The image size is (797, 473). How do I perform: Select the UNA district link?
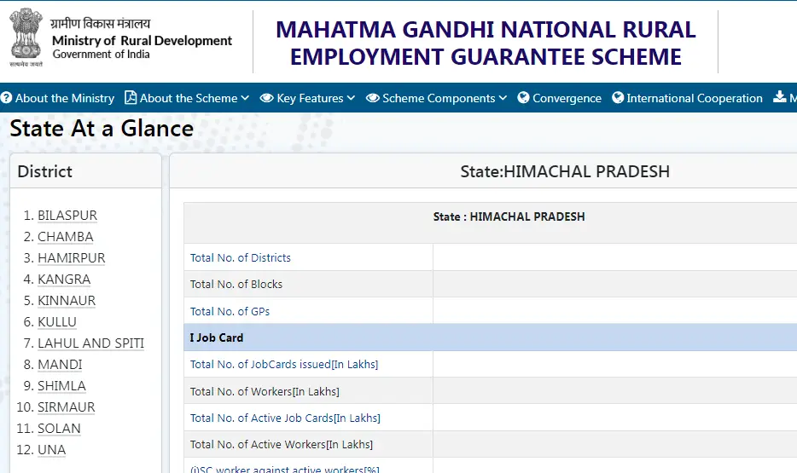tap(52, 450)
